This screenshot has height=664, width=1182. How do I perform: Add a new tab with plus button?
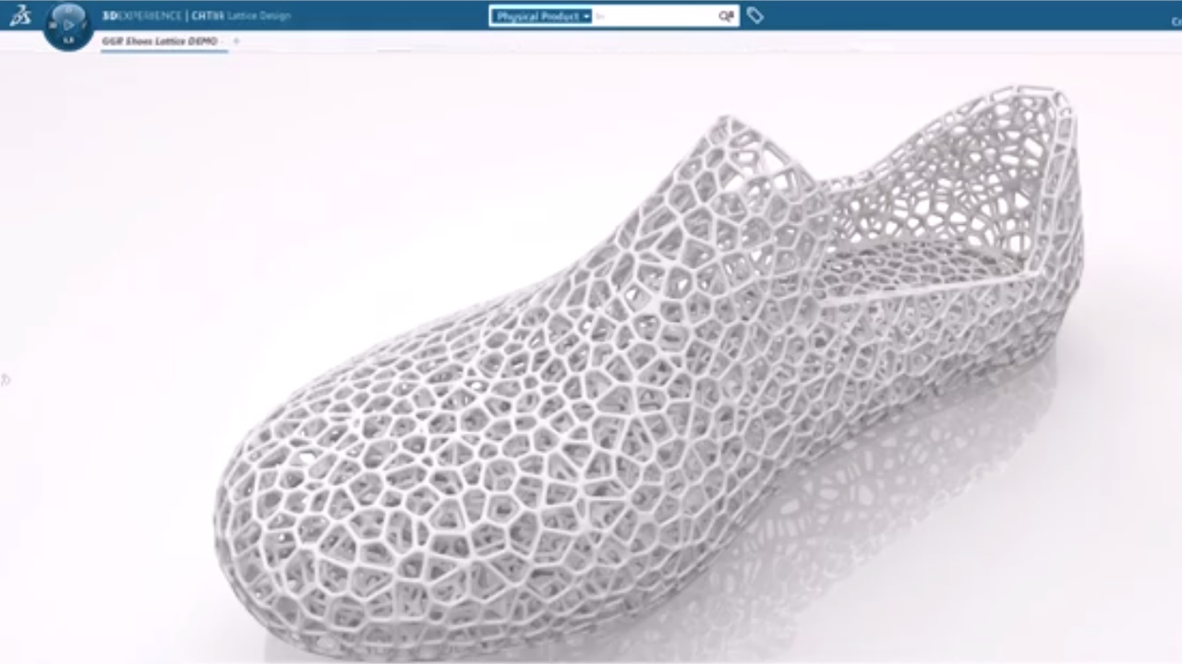coord(236,41)
